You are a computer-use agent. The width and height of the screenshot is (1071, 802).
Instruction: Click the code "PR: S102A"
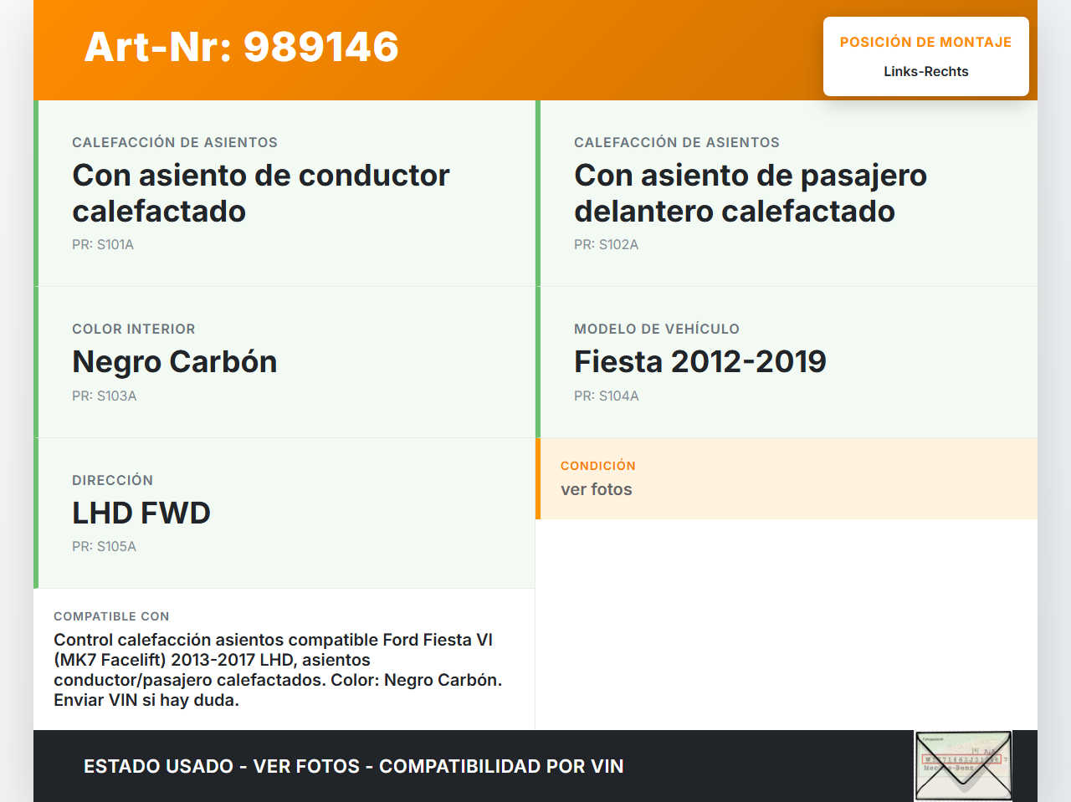(607, 244)
